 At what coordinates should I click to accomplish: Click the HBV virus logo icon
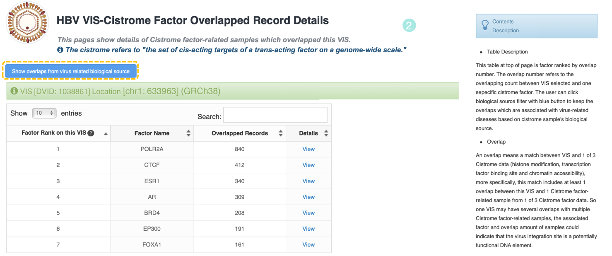coord(28,22)
